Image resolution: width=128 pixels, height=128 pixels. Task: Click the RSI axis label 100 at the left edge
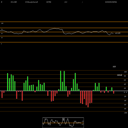click(x=2, y=23)
